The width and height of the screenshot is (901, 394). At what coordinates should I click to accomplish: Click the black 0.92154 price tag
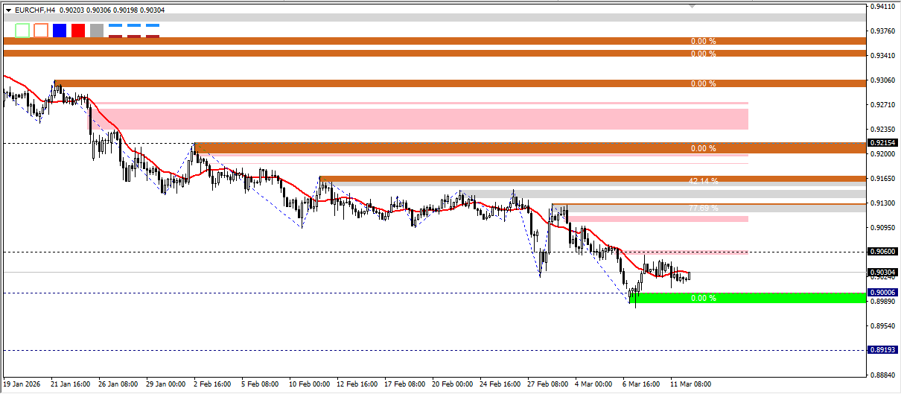pos(882,143)
